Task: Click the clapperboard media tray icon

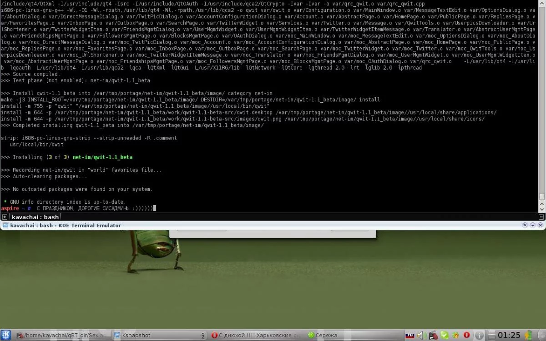Action: point(433,336)
